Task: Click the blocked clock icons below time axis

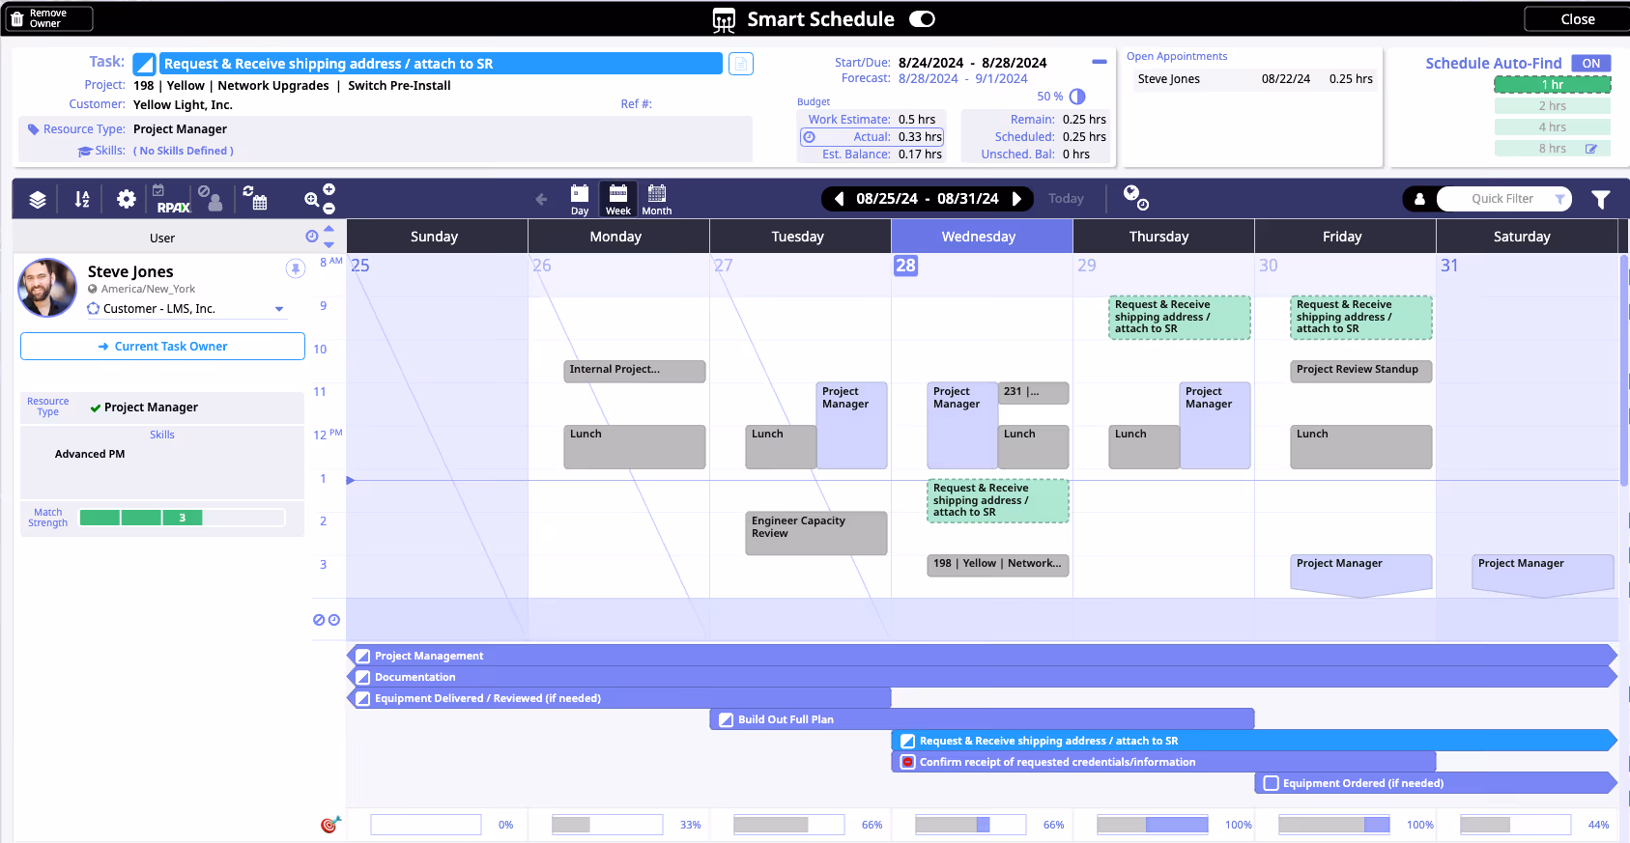Action: click(x=327, y=620)
